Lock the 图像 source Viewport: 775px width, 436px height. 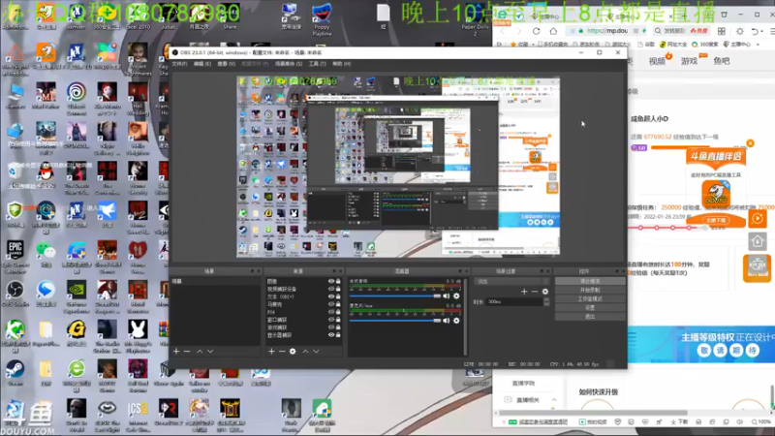[x=338, y=281]
